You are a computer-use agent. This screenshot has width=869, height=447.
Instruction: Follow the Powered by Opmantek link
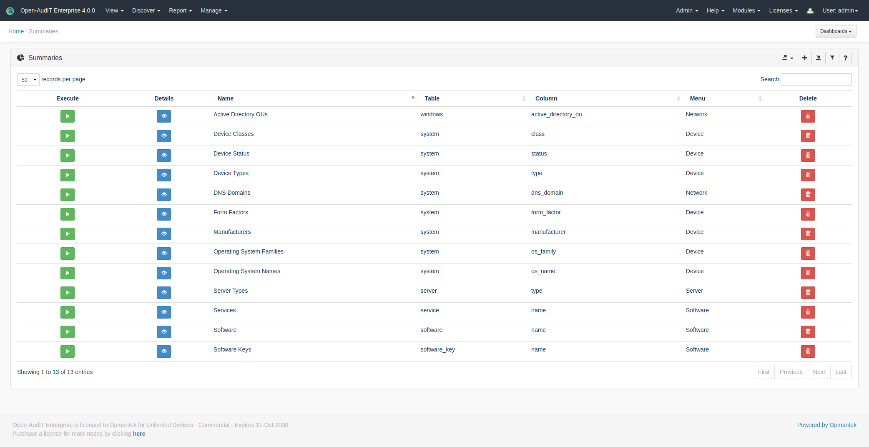click(x=826, y=425)
